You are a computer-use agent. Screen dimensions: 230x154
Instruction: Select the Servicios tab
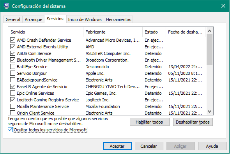coord(55,19)
